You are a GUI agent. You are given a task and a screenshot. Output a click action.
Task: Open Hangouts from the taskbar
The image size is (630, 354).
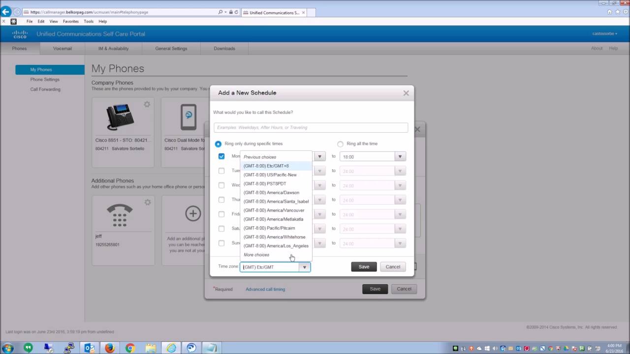(29, 348)
